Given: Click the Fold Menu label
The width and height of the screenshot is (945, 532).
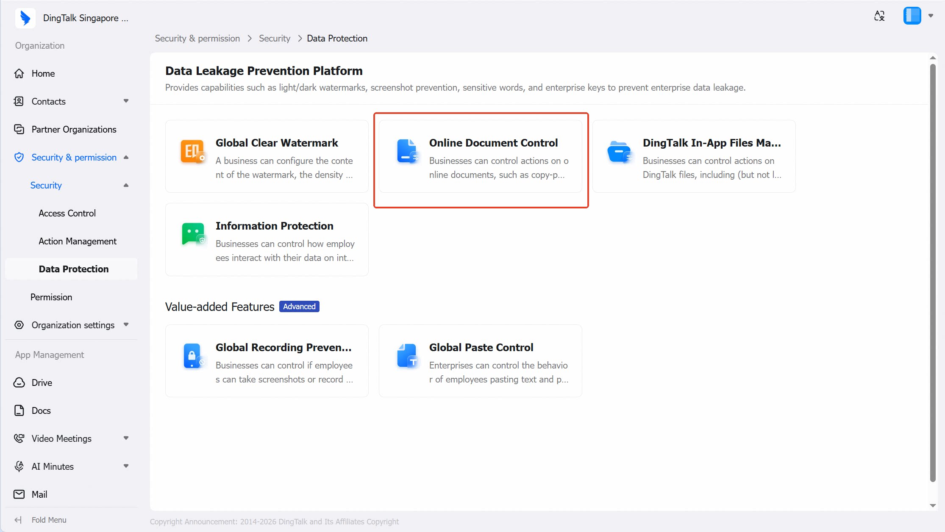Looking at the screenshot, I should [x=49, y=520].
